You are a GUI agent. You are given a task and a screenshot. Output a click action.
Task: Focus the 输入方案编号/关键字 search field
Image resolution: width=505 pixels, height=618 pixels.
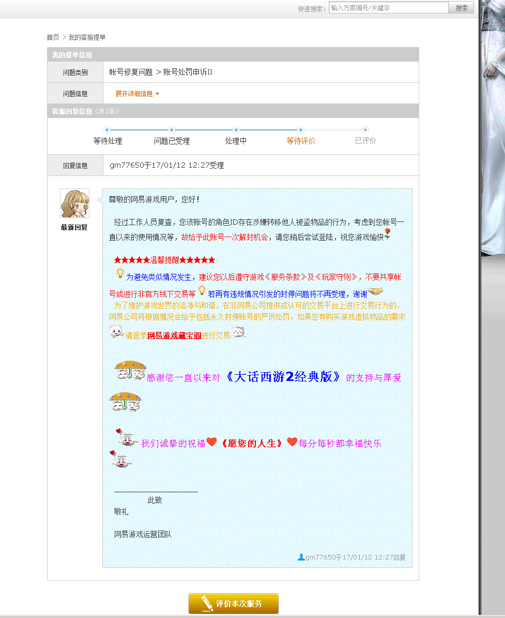pyautogui.click(x=388, y=8)
